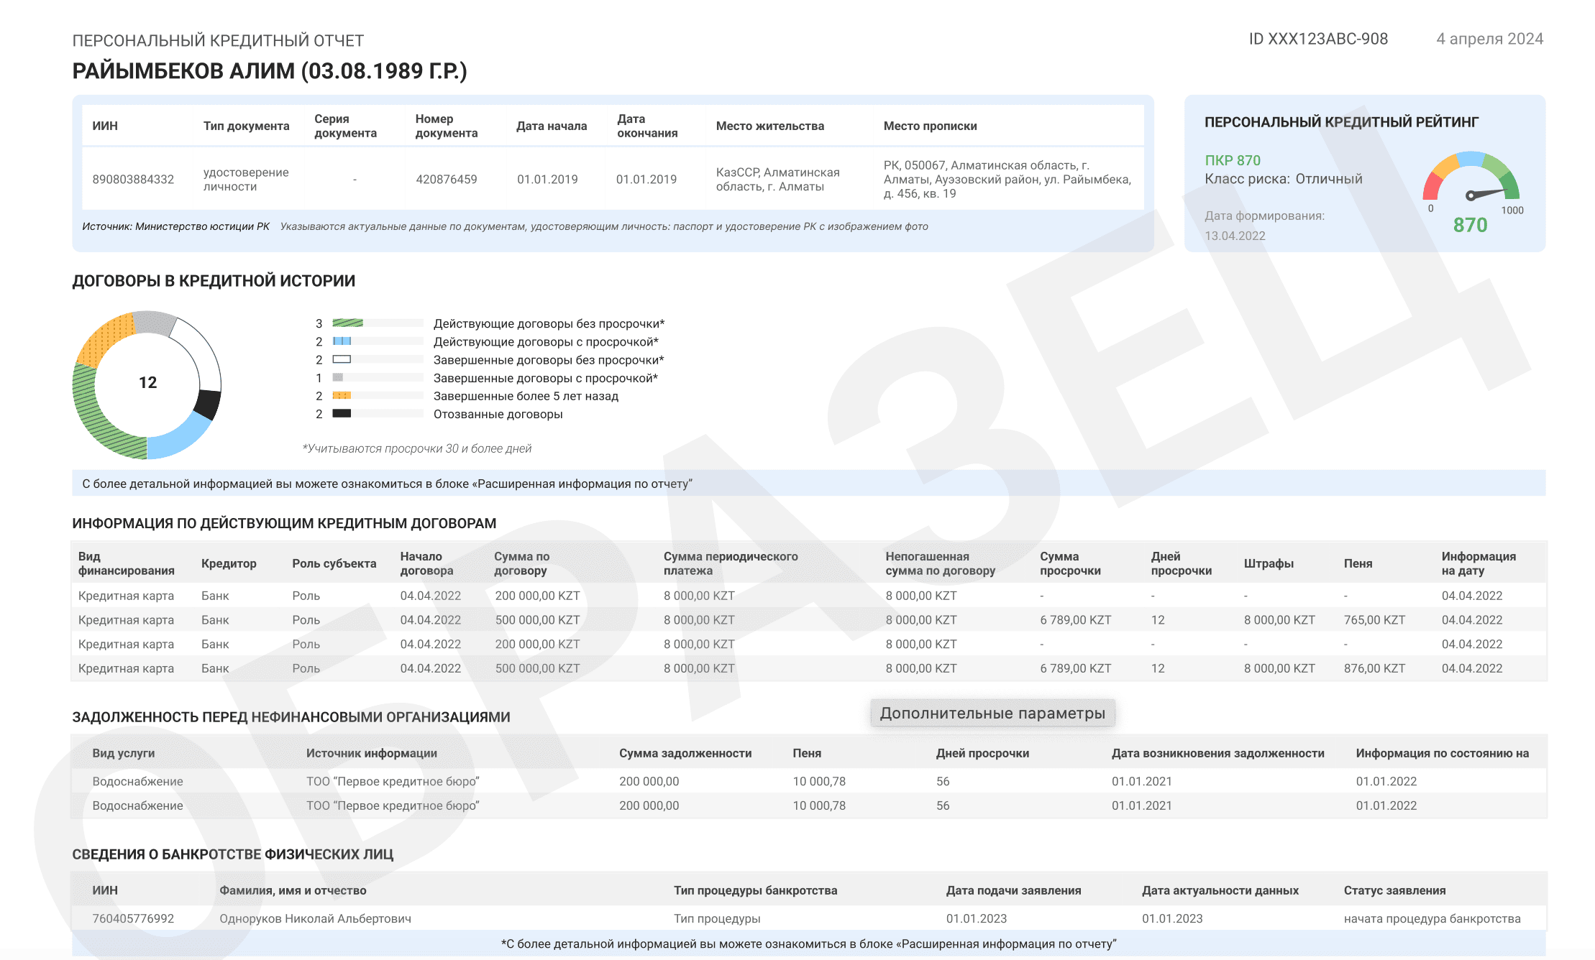
Task: Click the gray legend swatch for completed overdue
Action: coord(338,377)
